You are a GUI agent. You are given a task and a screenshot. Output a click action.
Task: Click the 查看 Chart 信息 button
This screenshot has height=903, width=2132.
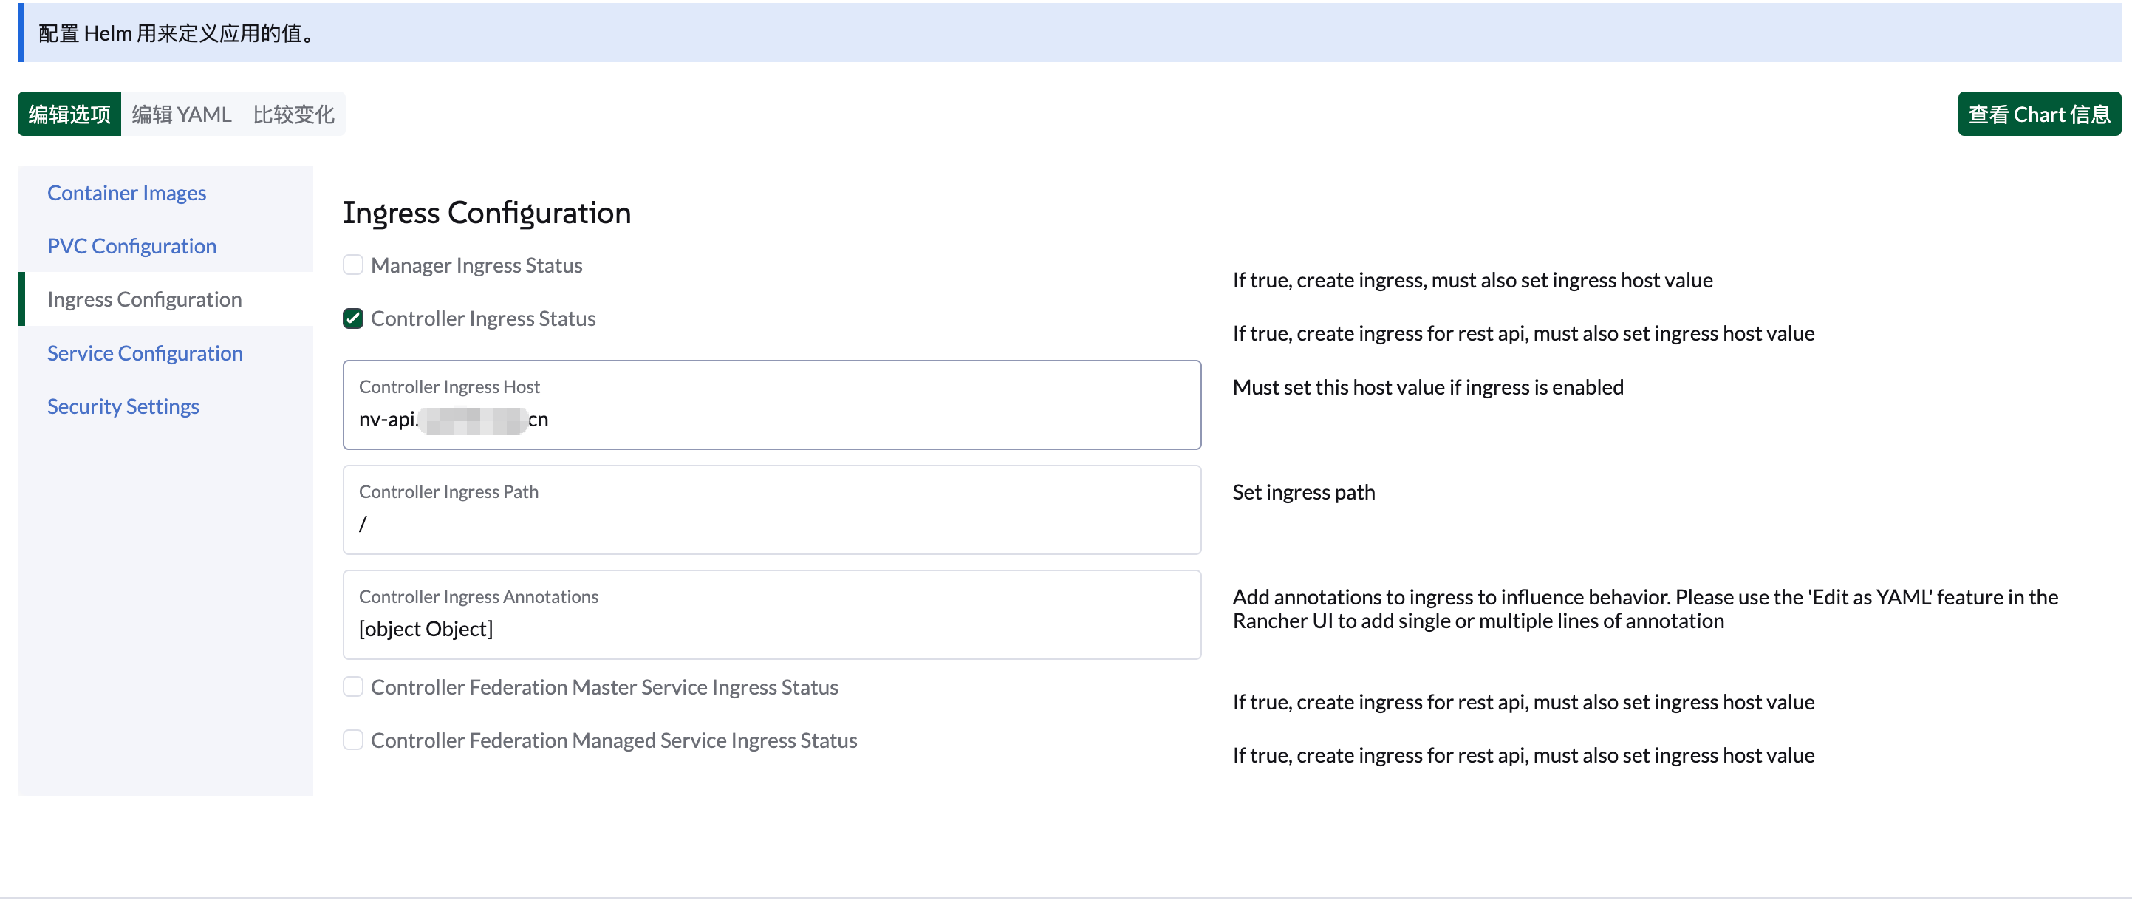tap(2038, 115)
